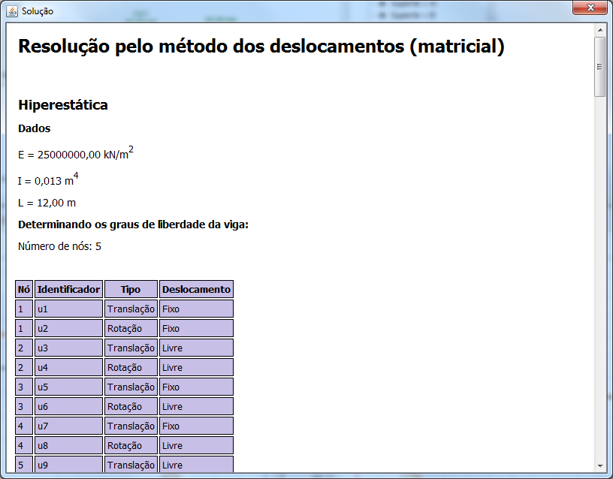Viewport: 613px width, 479px height.
Task: Click 'Translação' in the u1 row
Action: tap(131, 309)
